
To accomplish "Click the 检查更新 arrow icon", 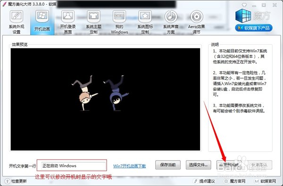I will click(x=8, y=181).
